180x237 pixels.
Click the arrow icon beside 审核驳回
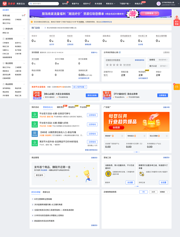click(x=144, y=136)
